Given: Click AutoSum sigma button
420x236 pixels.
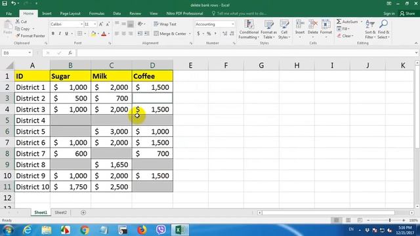Looking at the screenshot, I should pos(347,22).
